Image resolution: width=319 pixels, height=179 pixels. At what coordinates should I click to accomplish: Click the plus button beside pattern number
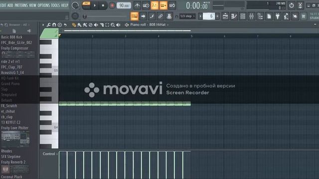pyautogui.click(x=217, y=16)
